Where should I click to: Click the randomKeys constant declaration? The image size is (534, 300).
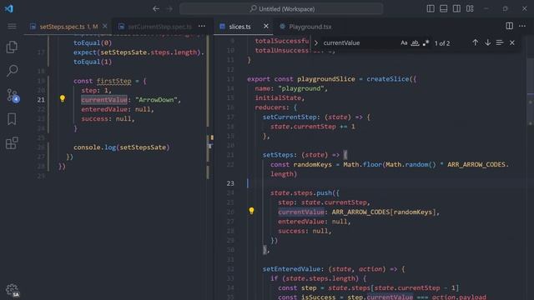[x=313, y=164]
